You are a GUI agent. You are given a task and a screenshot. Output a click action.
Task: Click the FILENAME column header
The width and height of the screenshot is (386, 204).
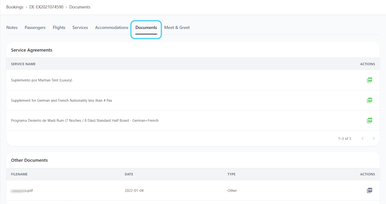click(19, 174)
